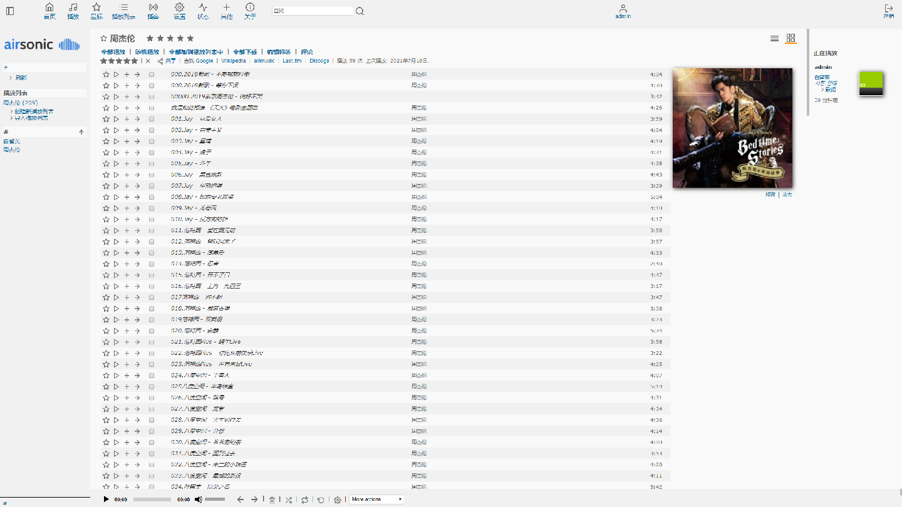Go to the previous track in player
The width and height of the screenshot is (902, 507).
coord(240,499)
